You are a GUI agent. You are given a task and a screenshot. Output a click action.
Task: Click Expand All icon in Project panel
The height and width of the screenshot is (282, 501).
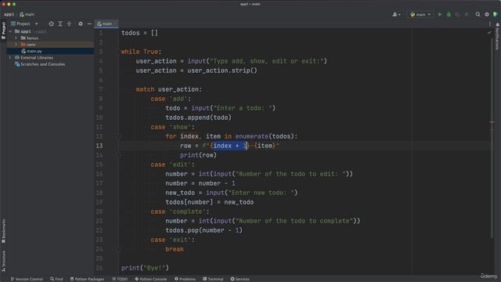[60, 23]
